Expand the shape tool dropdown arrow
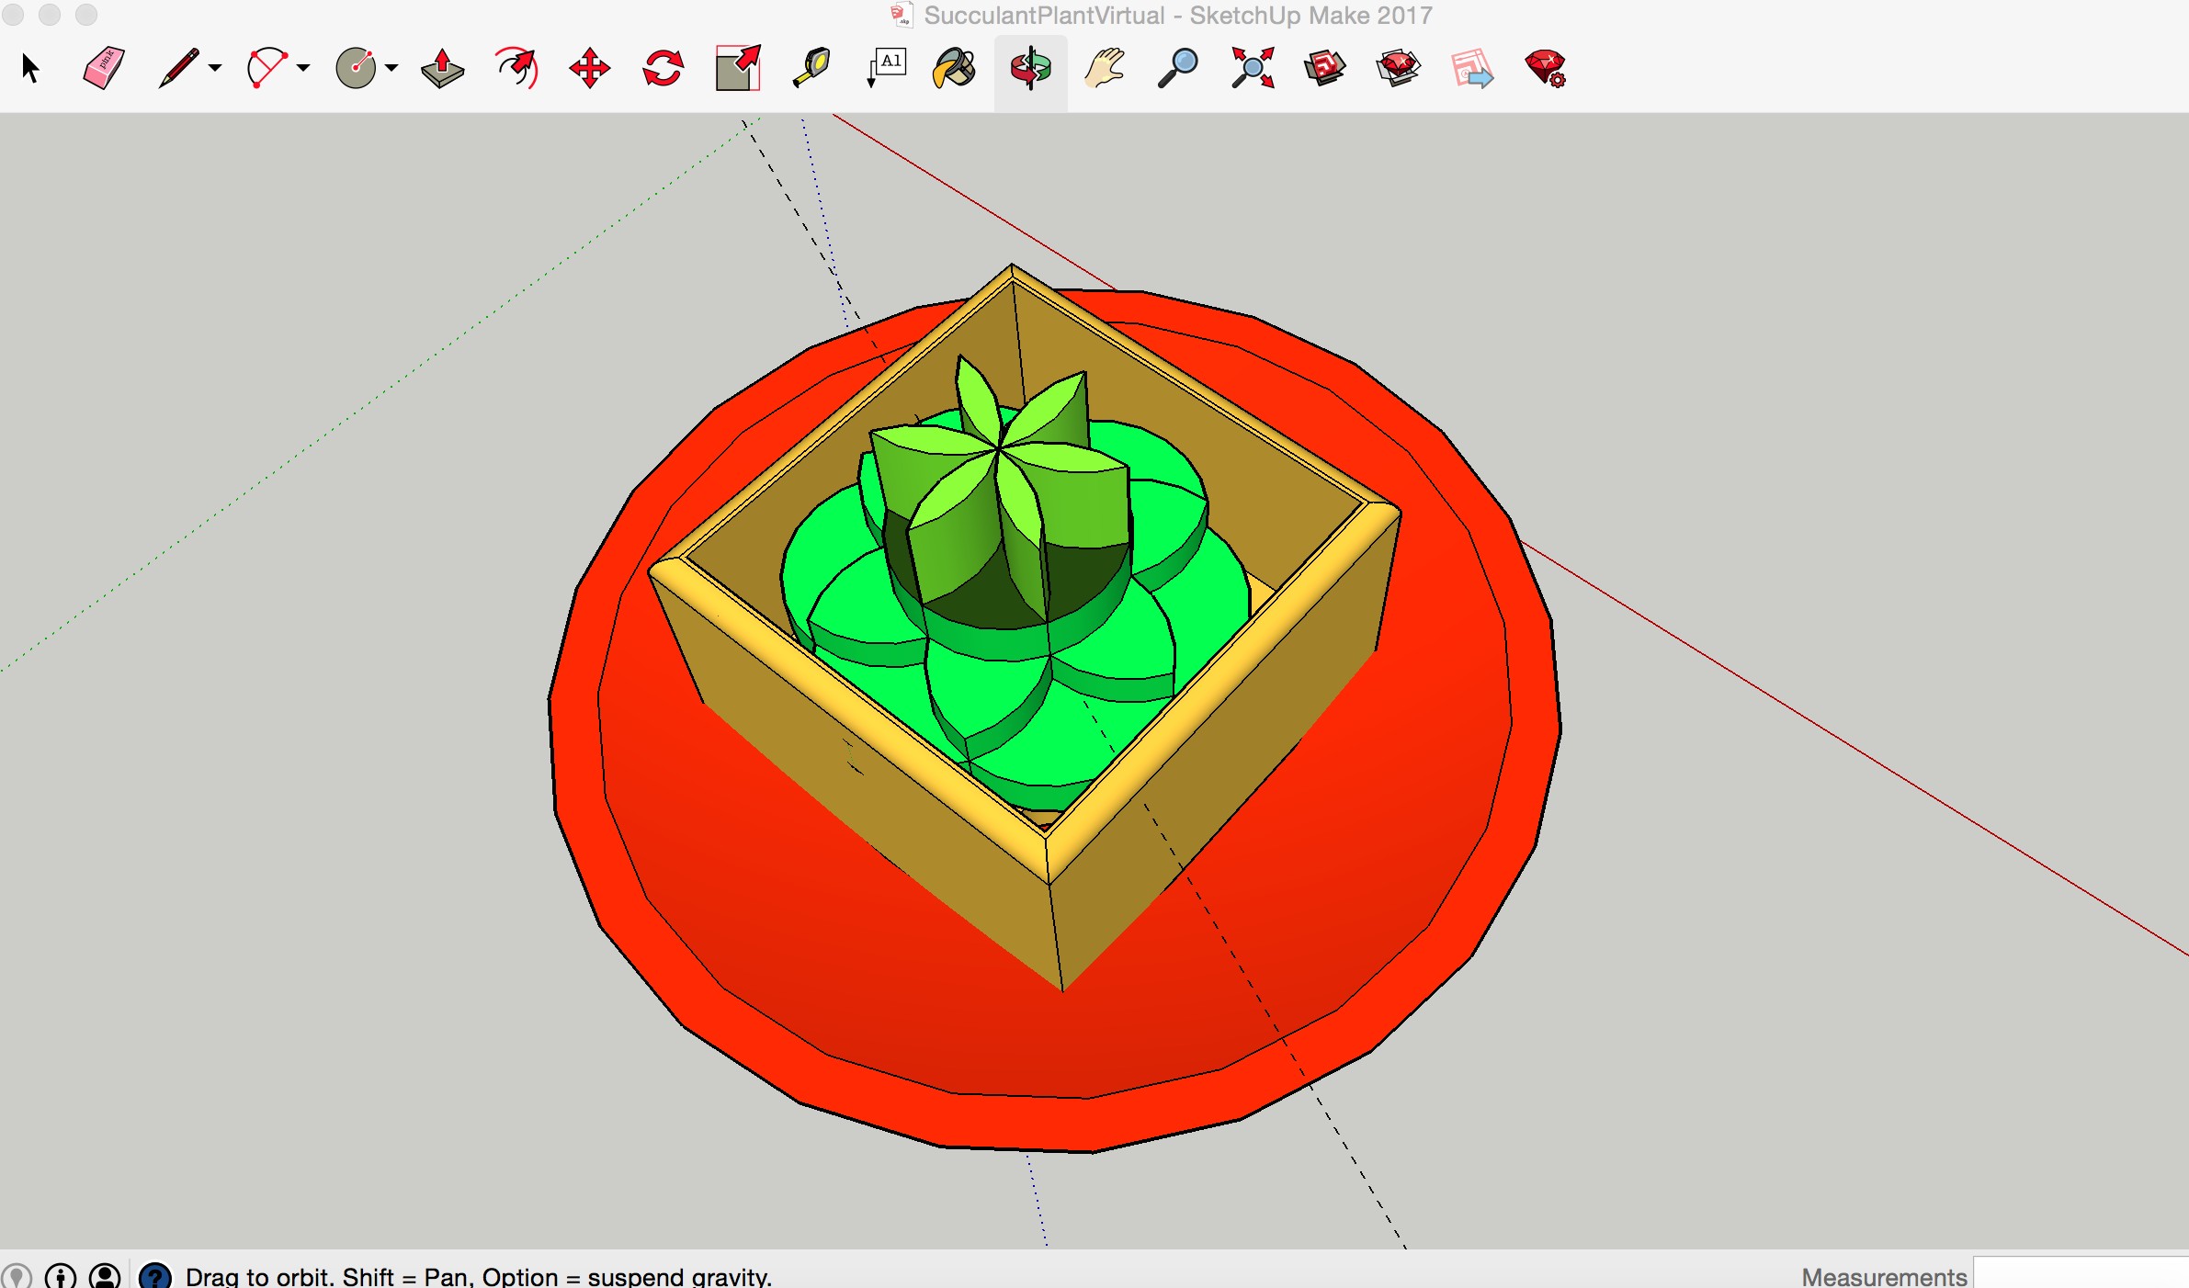 pyautogui.click(x=391, y=68)
